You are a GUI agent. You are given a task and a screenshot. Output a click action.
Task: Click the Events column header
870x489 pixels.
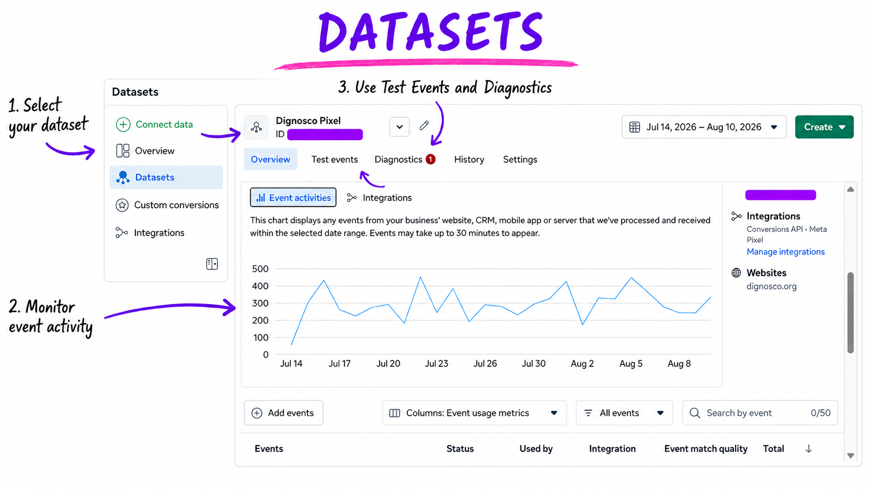pos(269,449)
